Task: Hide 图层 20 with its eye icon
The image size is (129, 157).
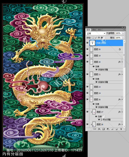Action: tap(87, 62)
